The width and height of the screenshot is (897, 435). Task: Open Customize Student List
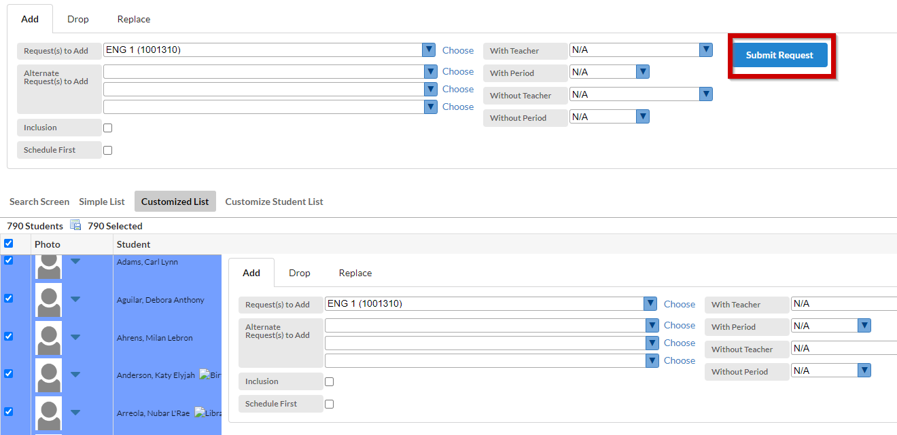(274, 201)
